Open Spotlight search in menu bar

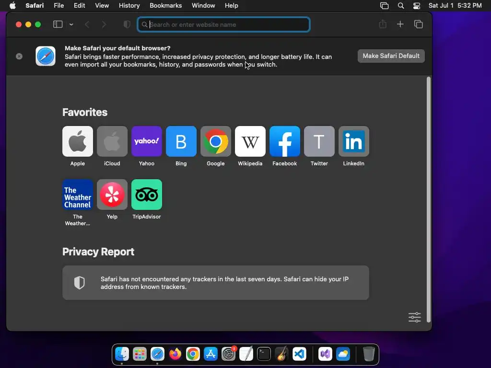pyautogui.click(x=401, y=6)
